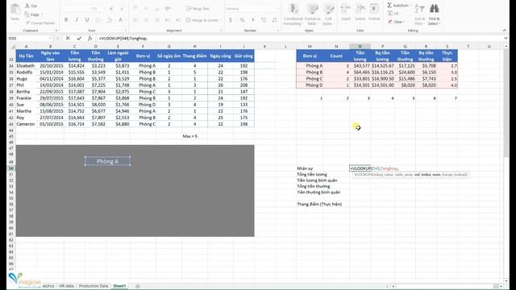Image resolution: width=516 pixels, height=290 pixels.
Task: Select column O header
Action: pos(360,47)
